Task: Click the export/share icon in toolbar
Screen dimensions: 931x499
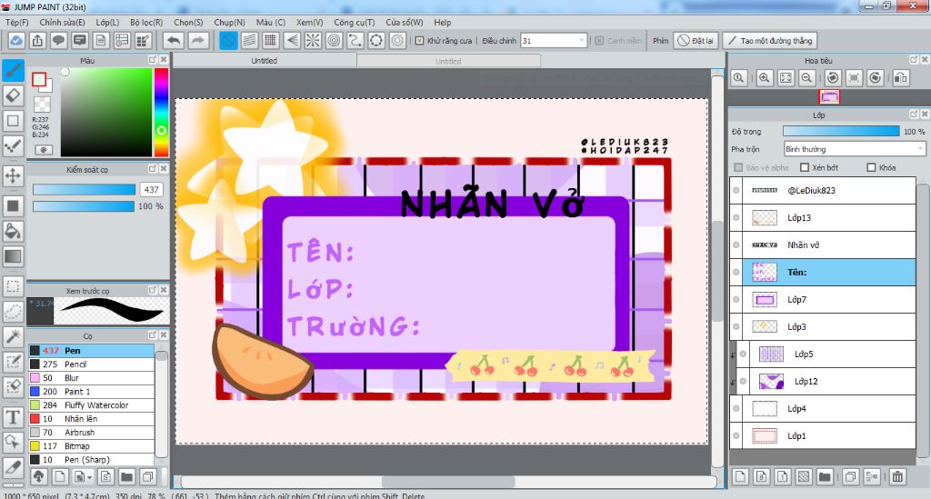Action: (37, 40)
